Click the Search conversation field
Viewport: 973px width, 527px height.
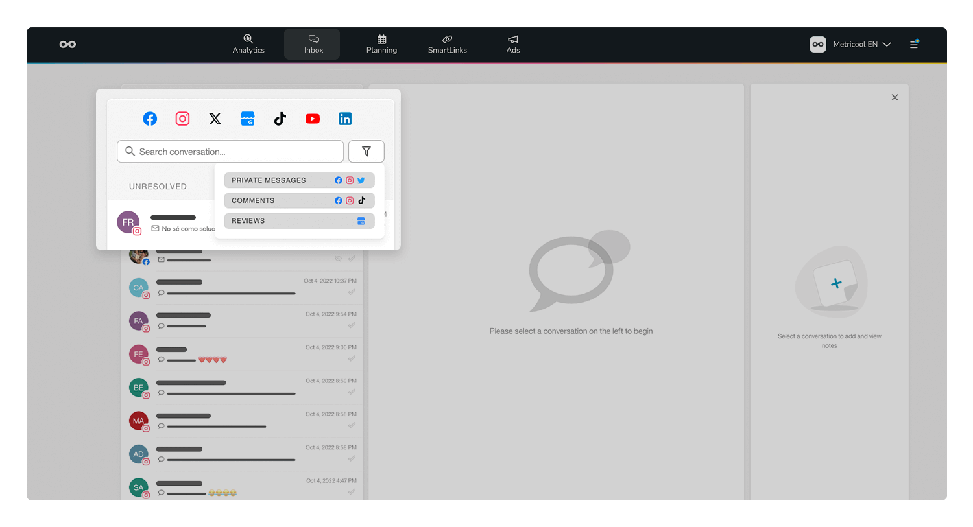tap(230, 152)
